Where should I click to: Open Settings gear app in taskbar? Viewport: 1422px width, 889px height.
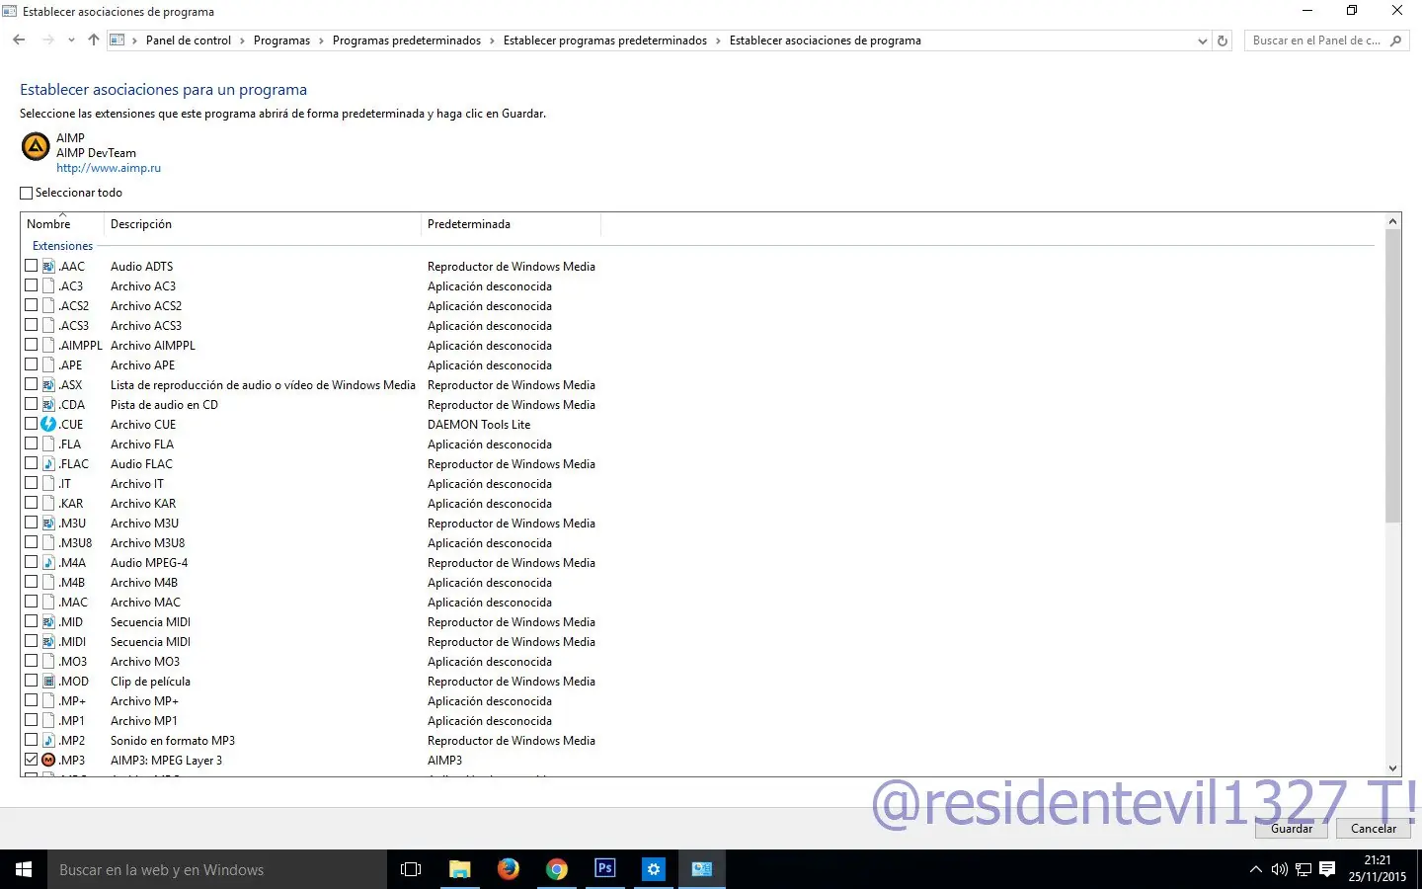coord(654,869)
